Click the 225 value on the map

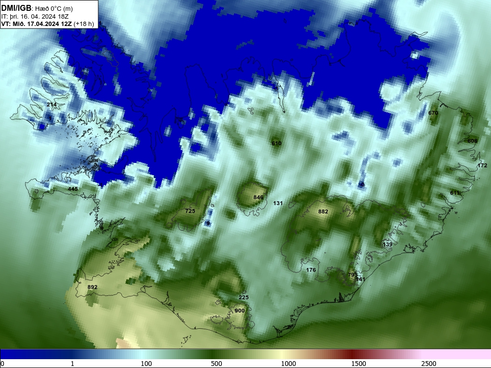(x=244, y=298)
